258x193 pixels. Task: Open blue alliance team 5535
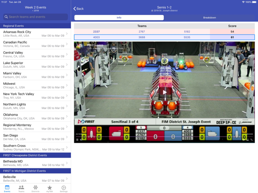[x=187, y=37]
